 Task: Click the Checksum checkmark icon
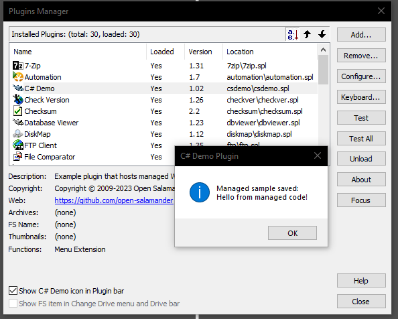point(18,111)
